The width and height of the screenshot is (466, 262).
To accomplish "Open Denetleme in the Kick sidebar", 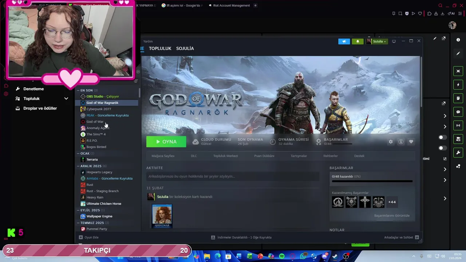I will click(29, 89).
